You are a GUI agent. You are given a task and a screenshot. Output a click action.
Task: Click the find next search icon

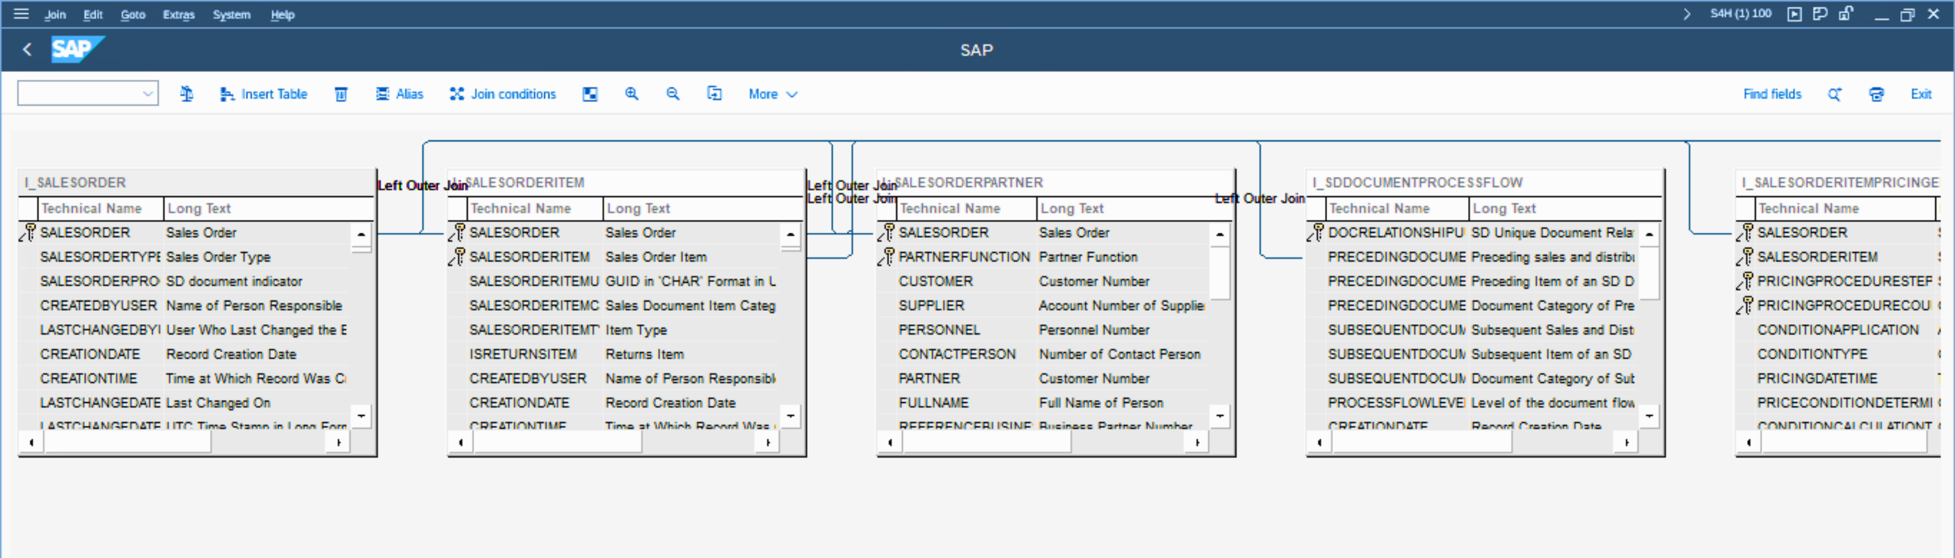click(1834, 94)
